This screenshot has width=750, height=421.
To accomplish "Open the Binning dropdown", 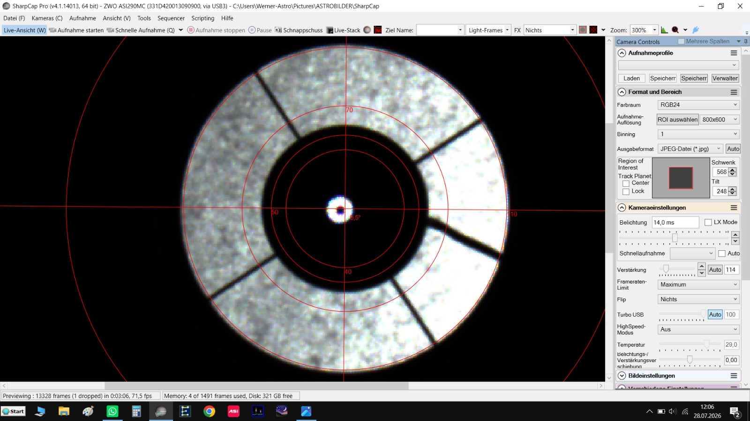I will (698, 134).
